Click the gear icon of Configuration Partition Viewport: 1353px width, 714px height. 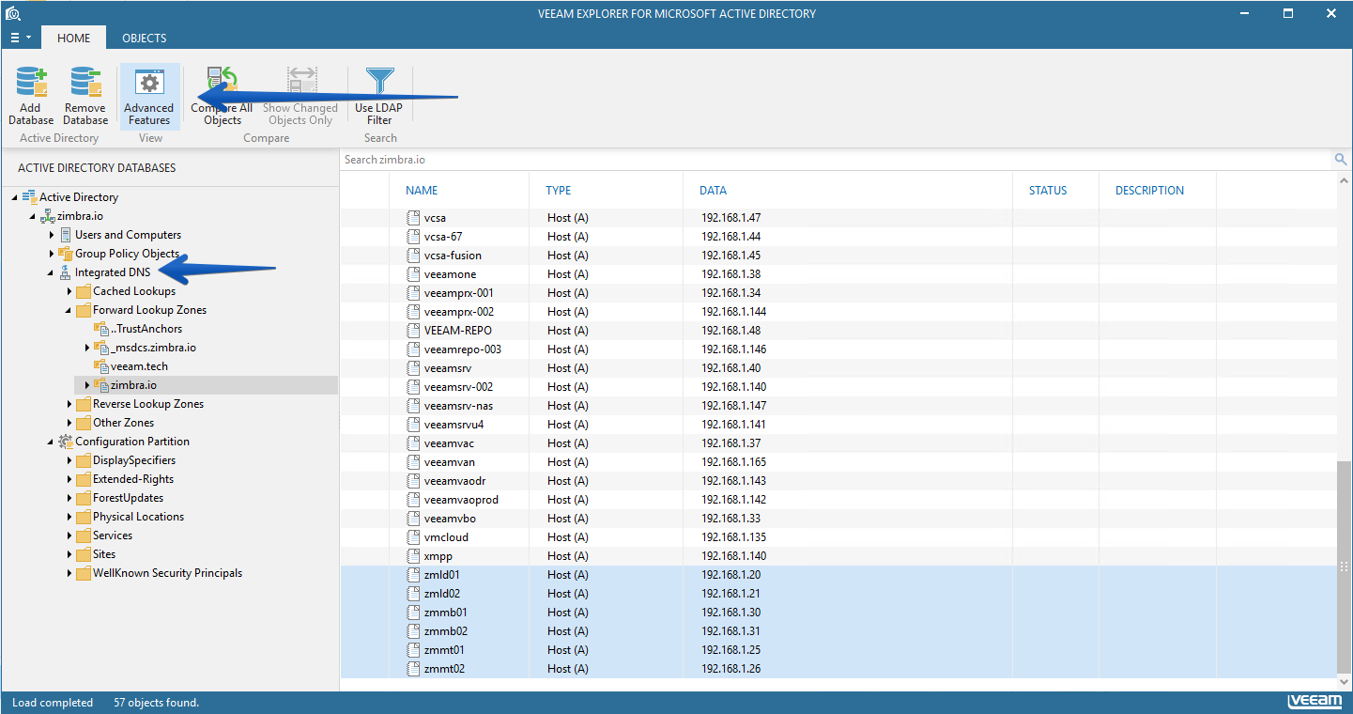[66, 442]
